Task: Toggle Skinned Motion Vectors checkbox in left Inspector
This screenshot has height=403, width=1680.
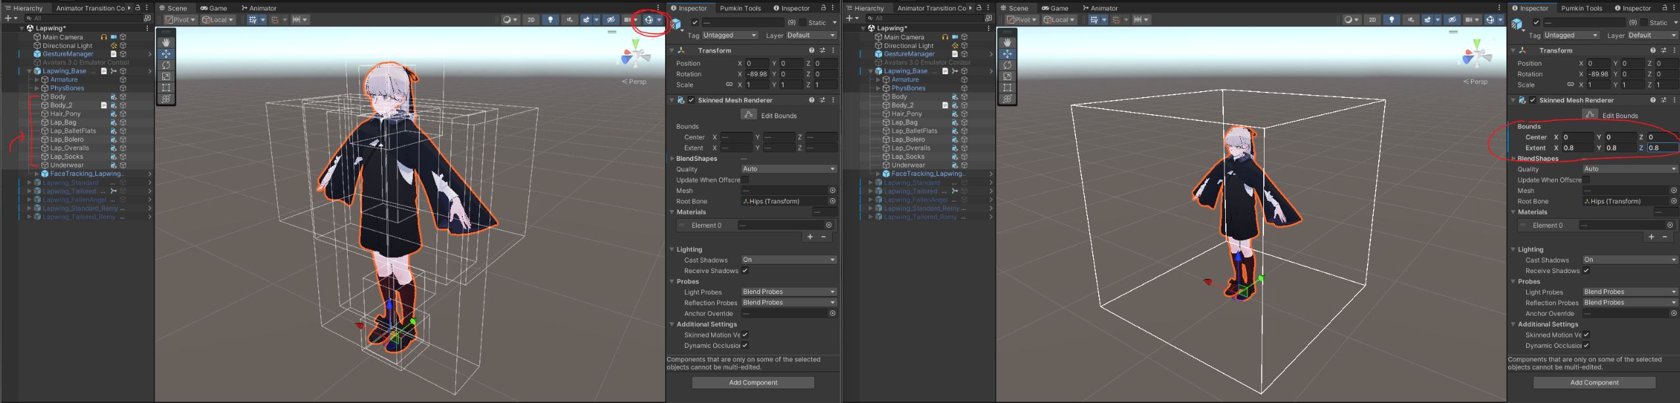Action: click(x=745, y=335)
